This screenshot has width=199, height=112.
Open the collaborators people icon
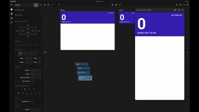[x=177, y=5]
